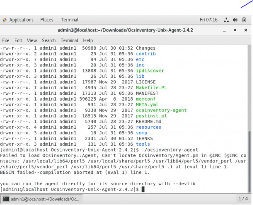Click the terminal icon in bottom taskbar
The height and width of the screenshot is (205, 253).
click(x=6, y=199)
